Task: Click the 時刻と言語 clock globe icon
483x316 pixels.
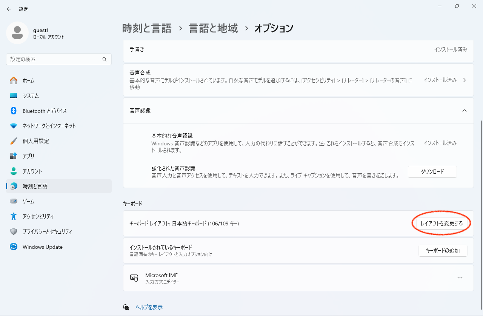Action: coord(14,186)
